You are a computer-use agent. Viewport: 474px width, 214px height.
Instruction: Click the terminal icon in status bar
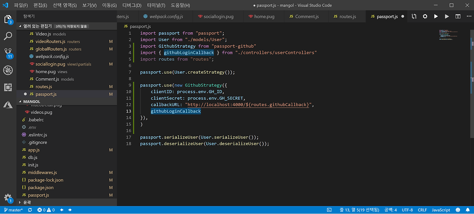click(x=329, y=210)
